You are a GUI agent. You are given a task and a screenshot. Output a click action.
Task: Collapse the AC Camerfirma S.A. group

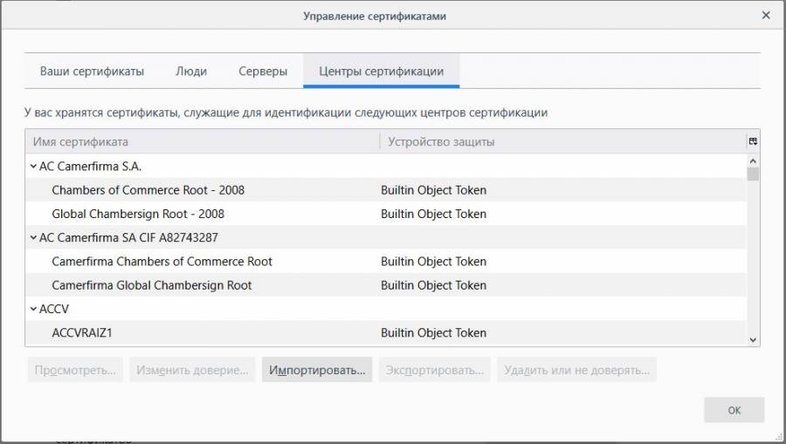[33, 166]
